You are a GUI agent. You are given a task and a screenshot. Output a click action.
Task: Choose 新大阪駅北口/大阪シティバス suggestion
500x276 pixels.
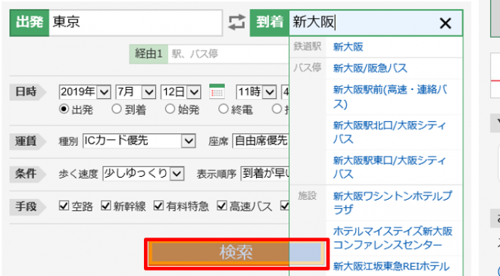tap(389, 132)
